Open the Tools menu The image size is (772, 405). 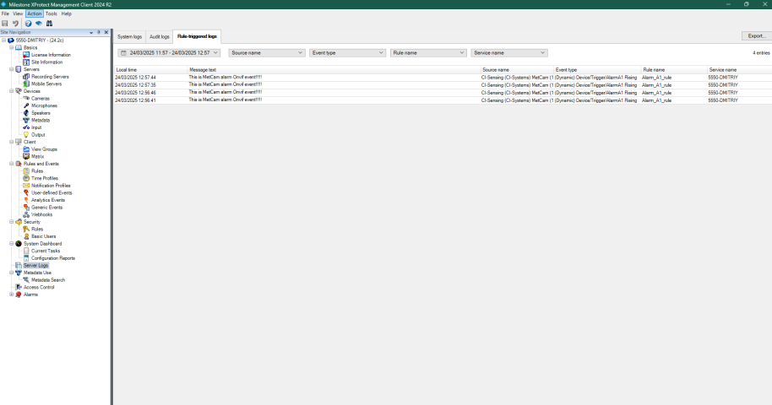click(x=52, y=14)
